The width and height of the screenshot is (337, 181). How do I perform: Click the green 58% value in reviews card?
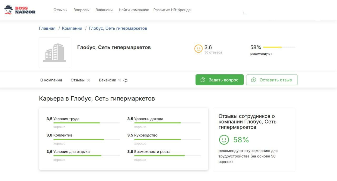pyautogui.click(x=241, y=140)
